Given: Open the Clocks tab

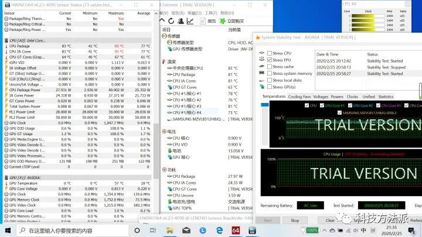Looking at the screenshot, I should [x=352, y=97].
